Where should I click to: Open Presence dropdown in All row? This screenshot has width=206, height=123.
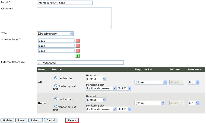click(194, 82)
